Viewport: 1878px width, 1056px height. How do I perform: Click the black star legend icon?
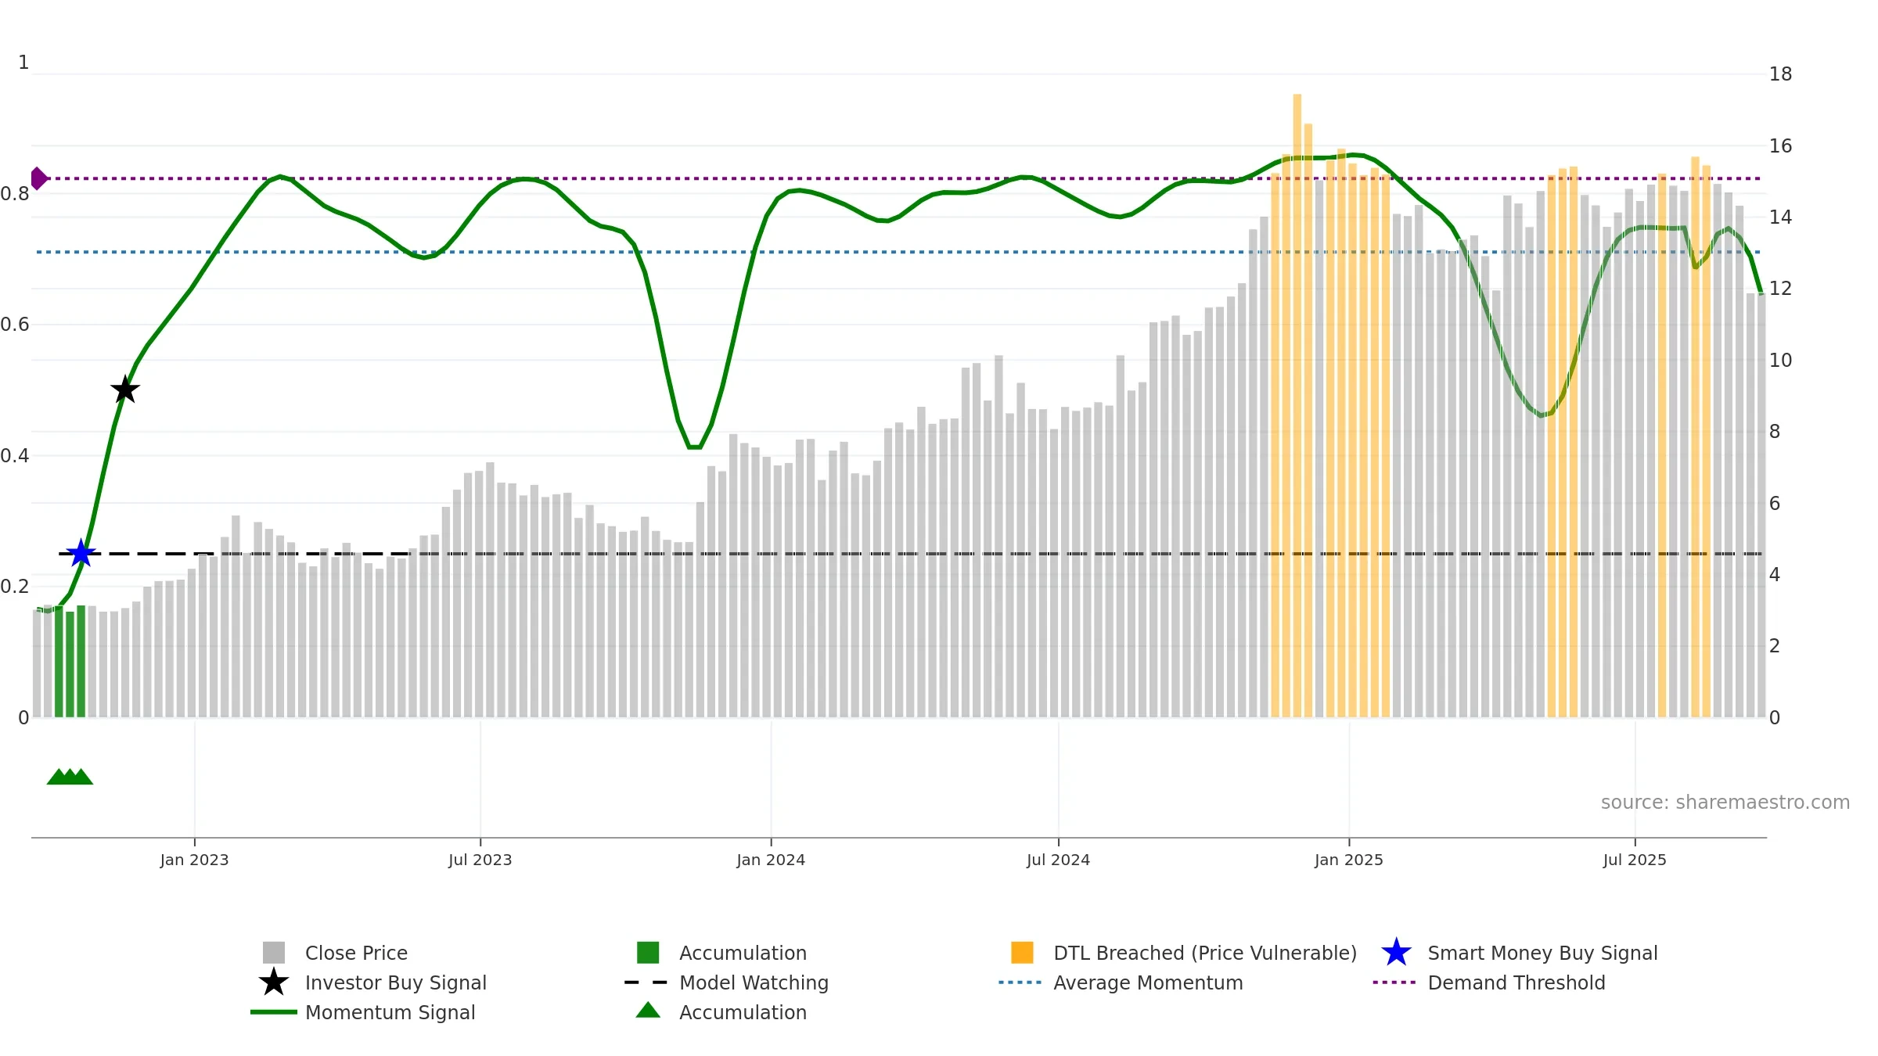[274, 982]
